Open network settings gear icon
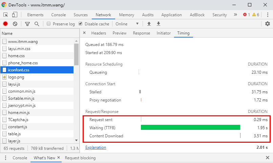Screen dimensions: 273x163 268,24
